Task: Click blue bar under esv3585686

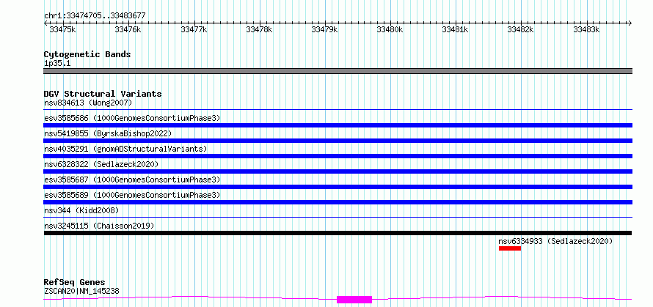Action: (x=338, y=125)
